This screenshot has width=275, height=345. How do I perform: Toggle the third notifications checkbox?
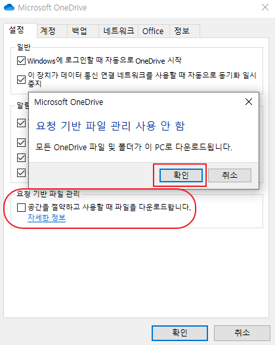pos(21,157)
